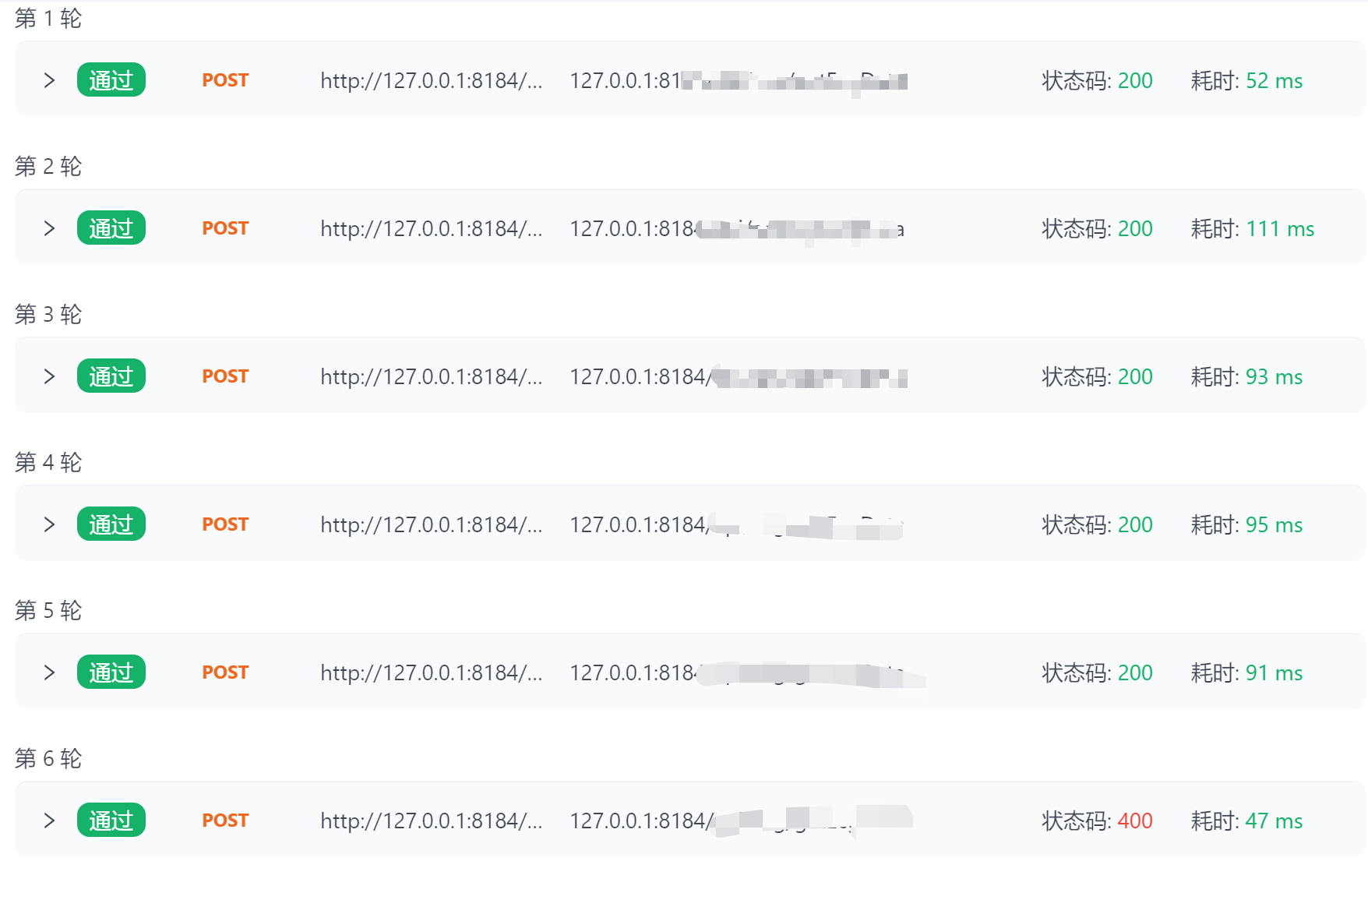Viewport: 1368px width, 900px height.
Task: Click the 状态码: 200 in round 3
Action: pos(1098,376)
